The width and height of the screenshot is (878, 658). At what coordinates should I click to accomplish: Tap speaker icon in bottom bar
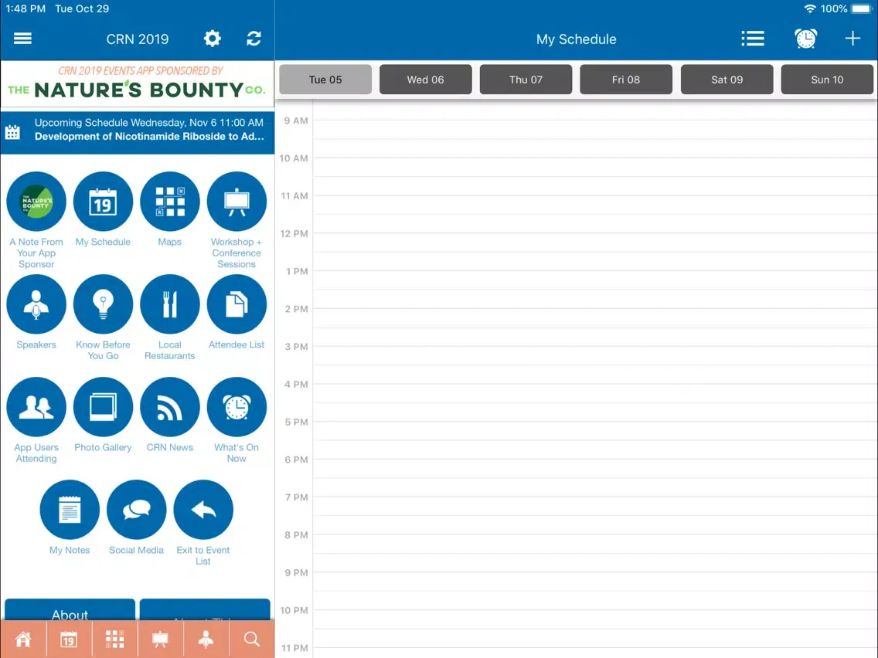pos(206,639)
